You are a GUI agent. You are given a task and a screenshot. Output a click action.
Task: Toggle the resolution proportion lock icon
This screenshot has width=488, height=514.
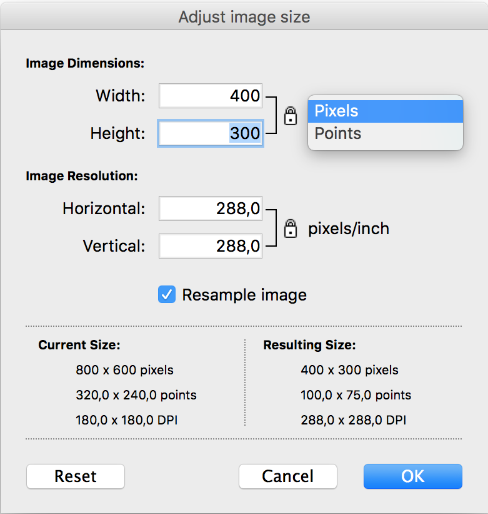(x=291, y=229)
